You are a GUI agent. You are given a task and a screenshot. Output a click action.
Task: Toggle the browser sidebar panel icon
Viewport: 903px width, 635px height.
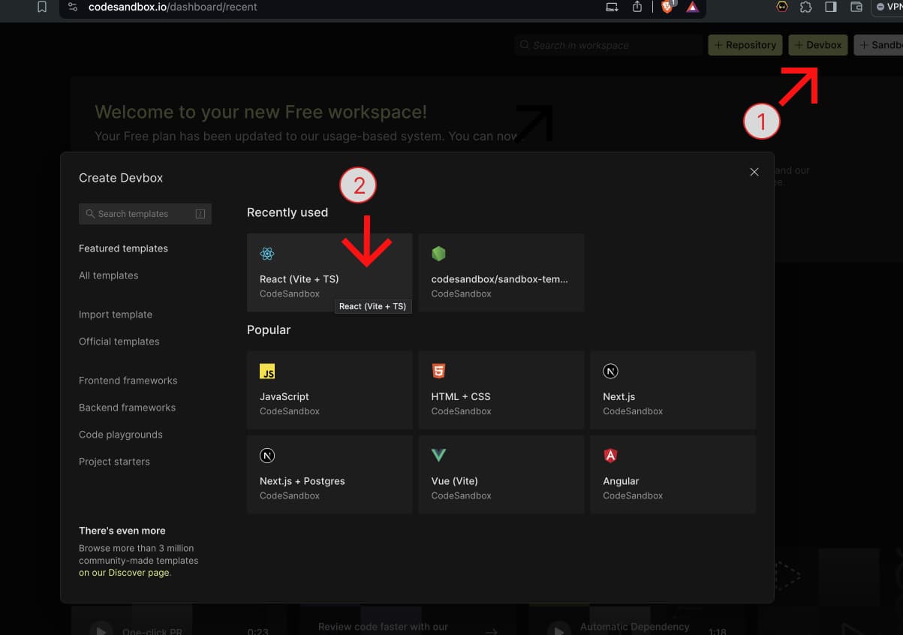831,7
